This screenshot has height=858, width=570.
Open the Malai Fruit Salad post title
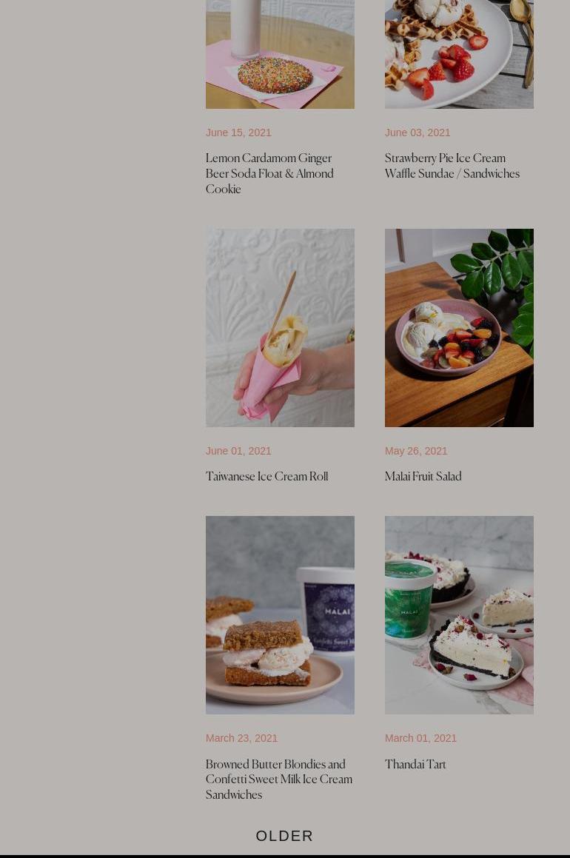pos(423,477)
